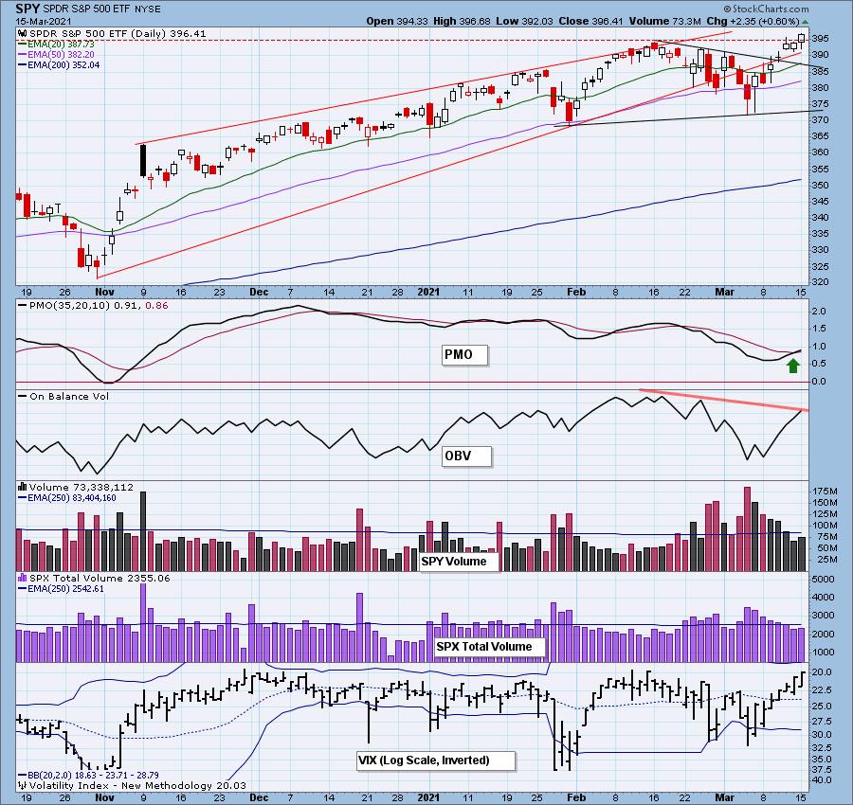Click the Low 392.03 value in the header
This screenshot has height=805, width=853.
[x=524, y=21]
